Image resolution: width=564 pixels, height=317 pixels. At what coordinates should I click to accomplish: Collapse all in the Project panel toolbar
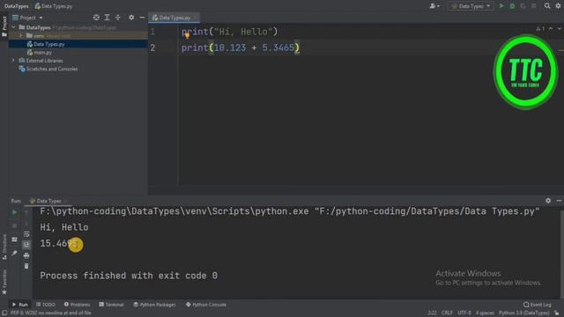(x=118, y=18)
